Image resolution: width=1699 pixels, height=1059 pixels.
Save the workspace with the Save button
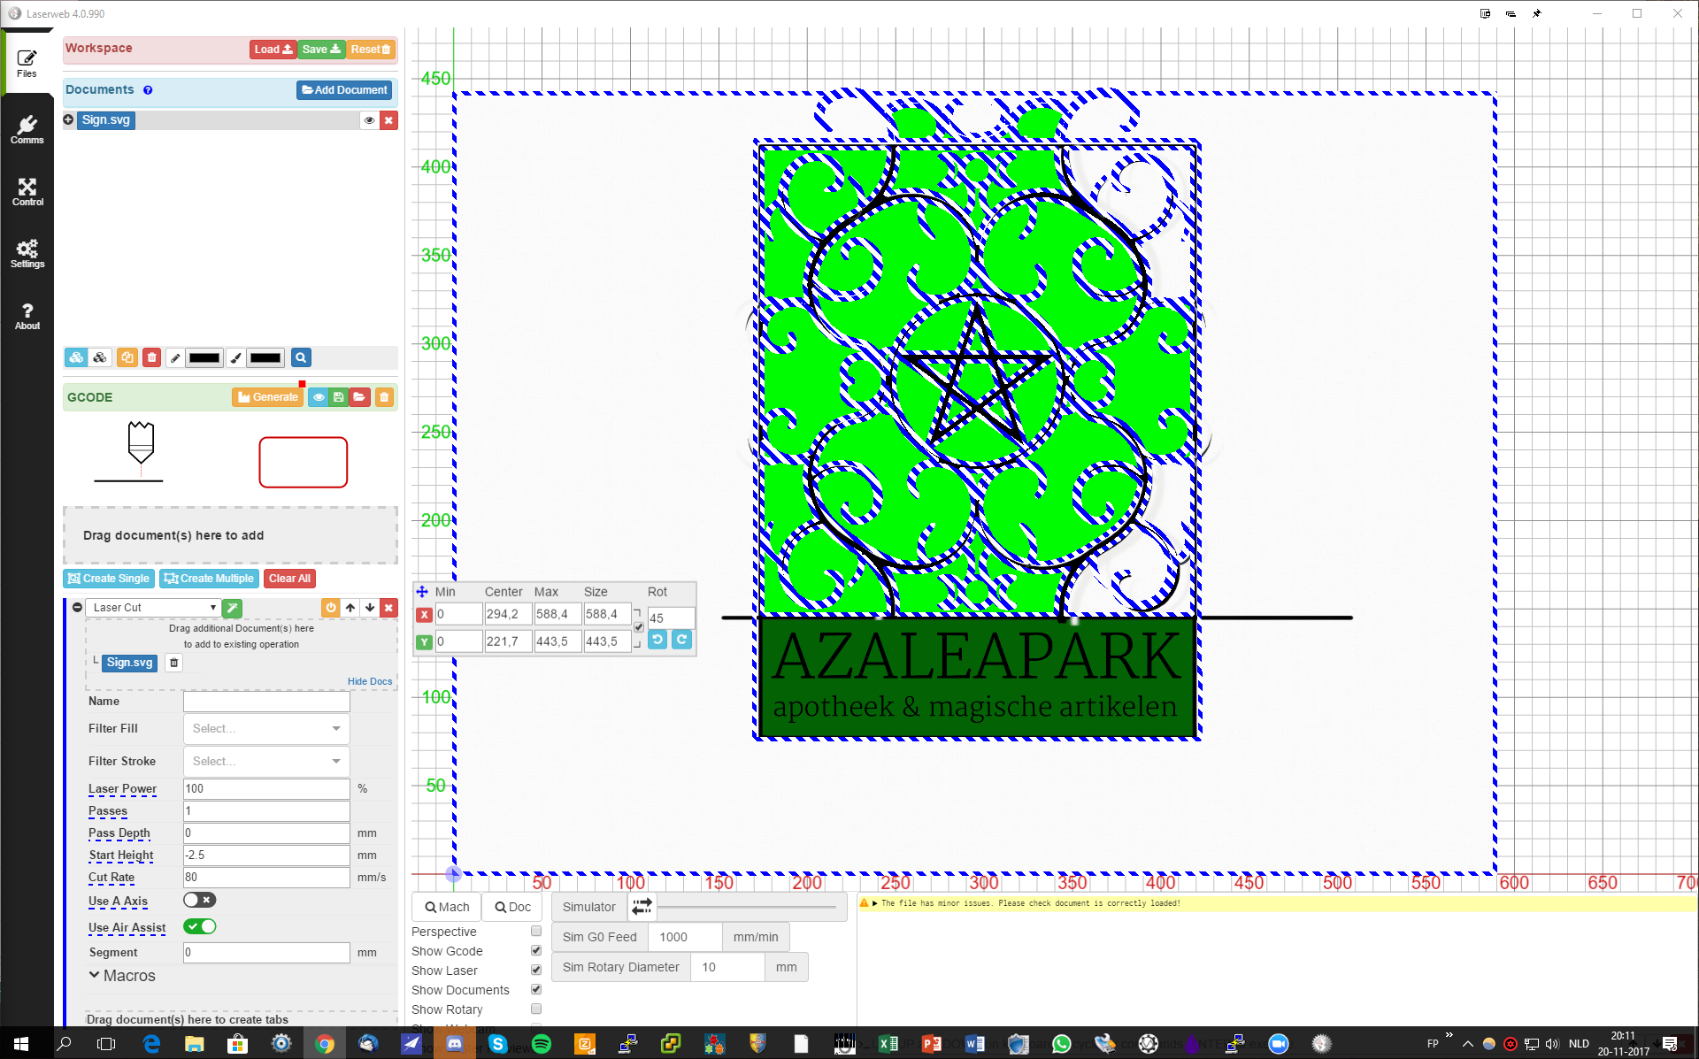tap(321, 50)
